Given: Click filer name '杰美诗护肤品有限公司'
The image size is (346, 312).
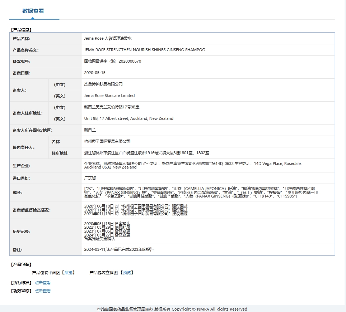Looking at the screenshot, I should click(103, 84).
